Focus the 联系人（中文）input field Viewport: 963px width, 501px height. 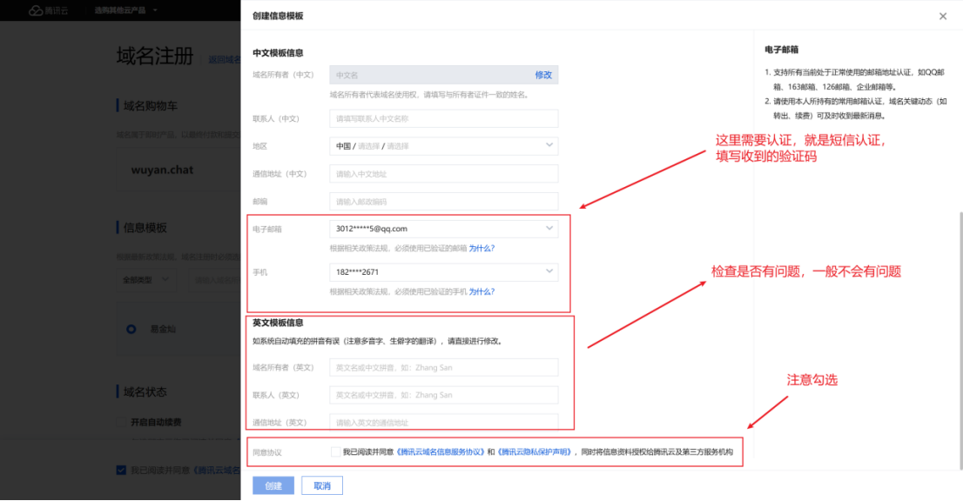443,118
